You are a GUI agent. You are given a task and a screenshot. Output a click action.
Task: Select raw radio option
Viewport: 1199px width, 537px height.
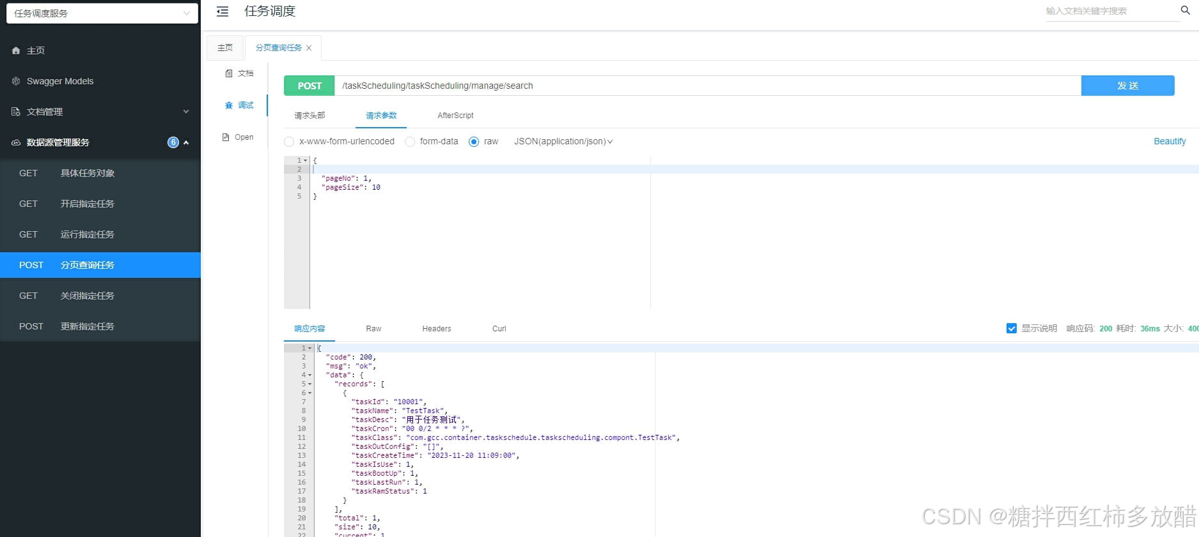(474, 142)
